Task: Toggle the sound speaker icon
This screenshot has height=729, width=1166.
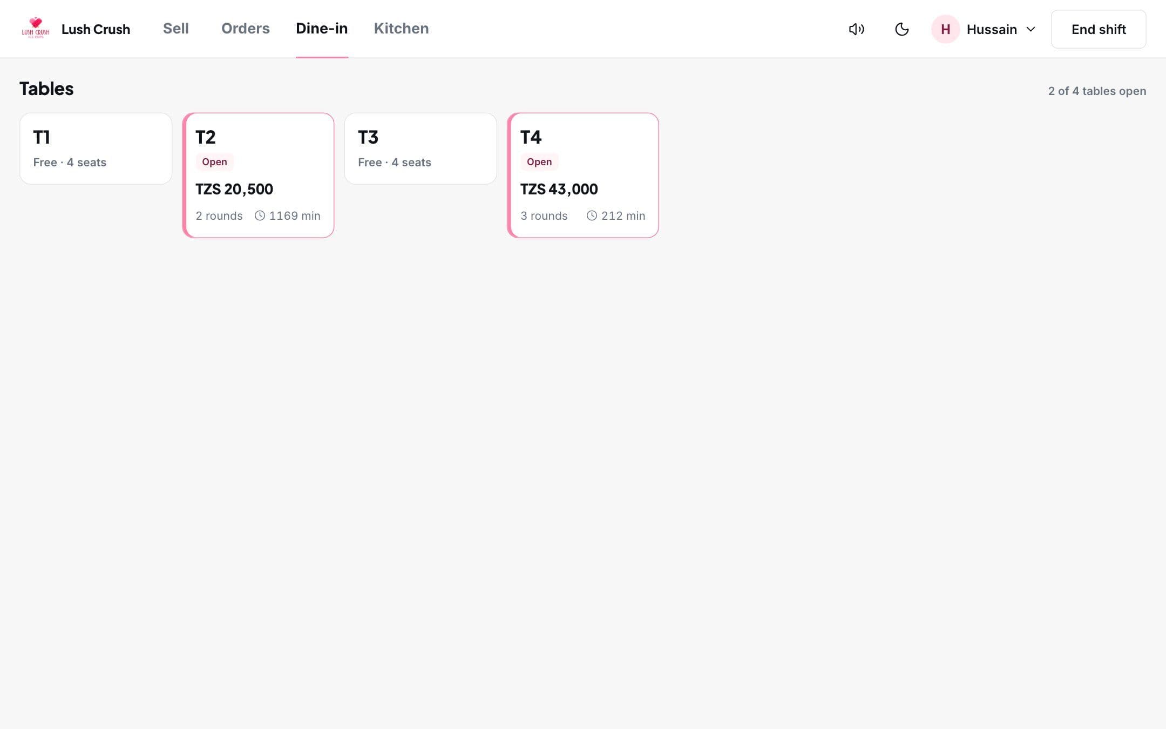Action: coord(857,29)
